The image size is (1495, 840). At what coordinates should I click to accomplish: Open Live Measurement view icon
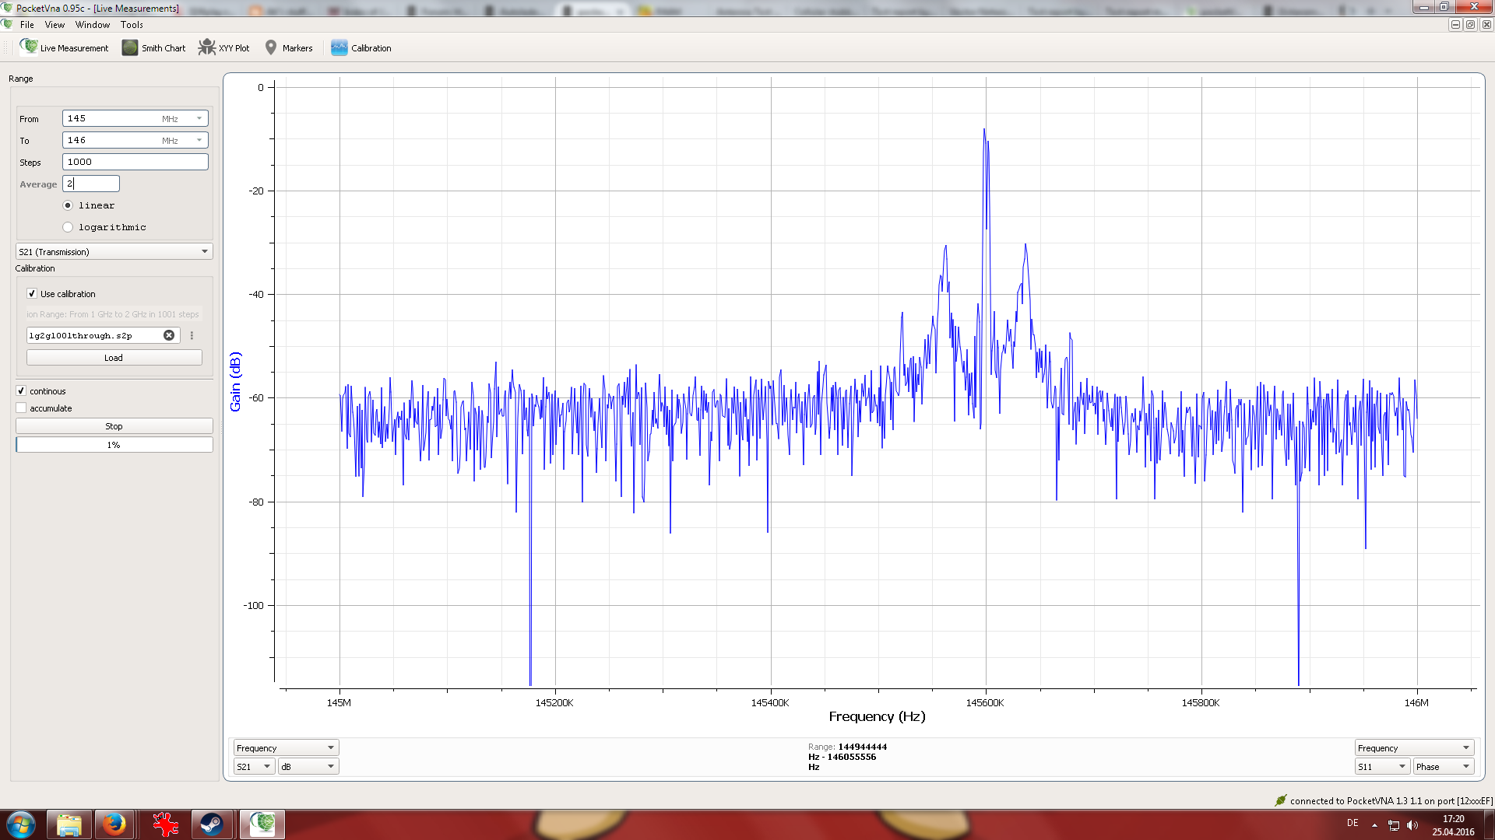29,47
